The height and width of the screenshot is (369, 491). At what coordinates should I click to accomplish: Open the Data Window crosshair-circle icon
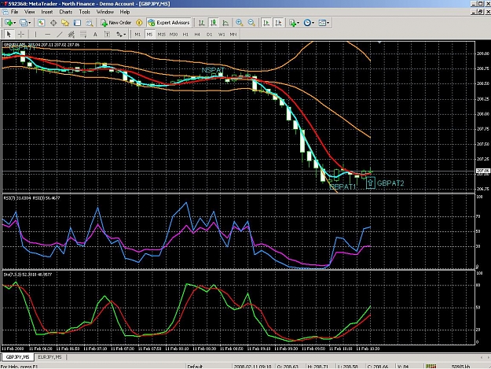pos(53,23)
